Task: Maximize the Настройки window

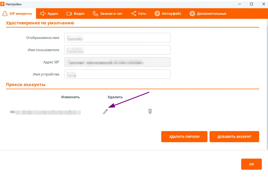Action: point(251,4)
